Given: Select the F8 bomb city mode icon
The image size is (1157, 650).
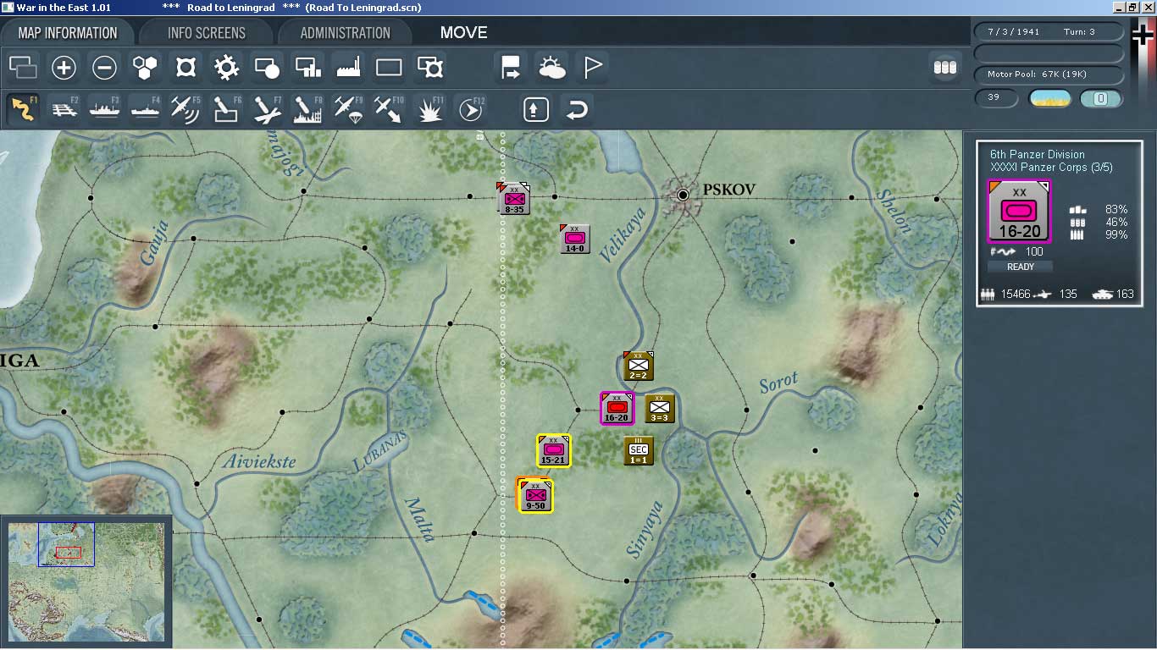Looking at the screenshot, I should tap(307, 109).
